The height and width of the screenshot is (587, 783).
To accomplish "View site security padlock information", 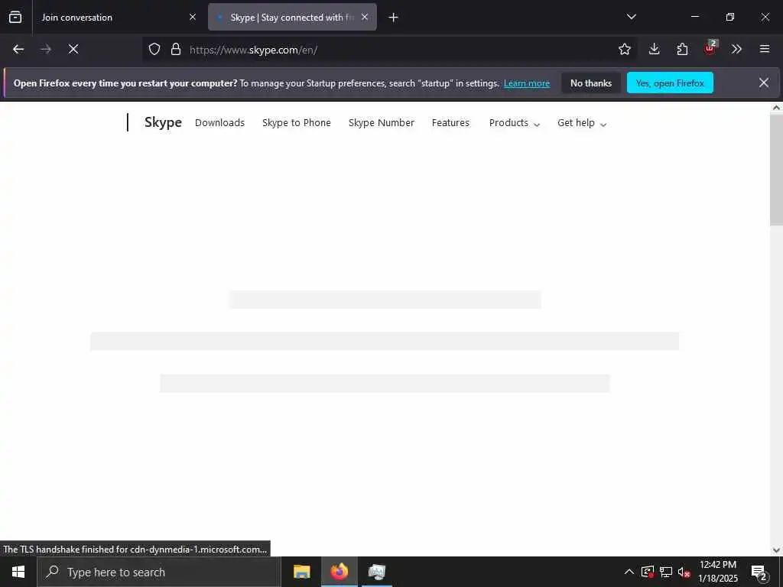I will pos(175,49).
